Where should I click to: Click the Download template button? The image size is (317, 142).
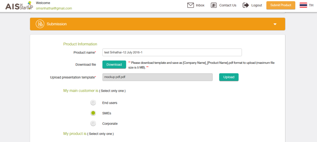click(x=114, y=65)
